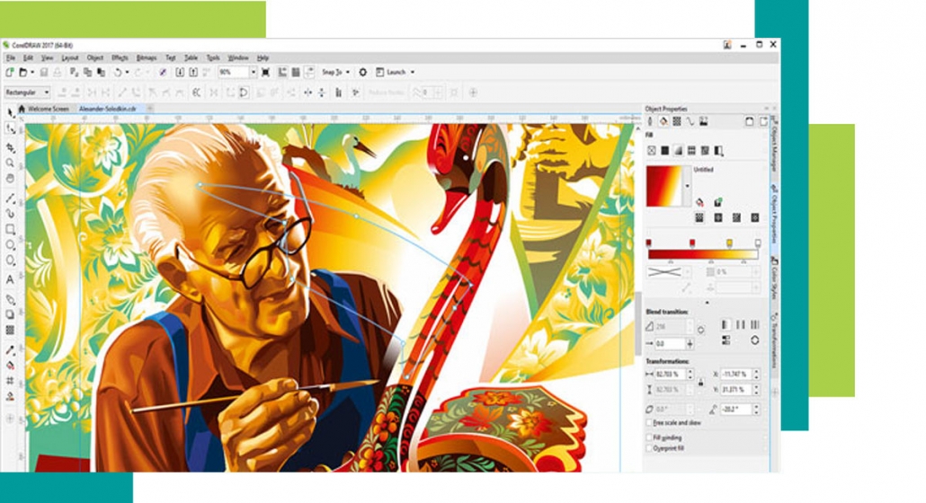
Task: Select the Text tool
Action: click(x=10, y=279)
